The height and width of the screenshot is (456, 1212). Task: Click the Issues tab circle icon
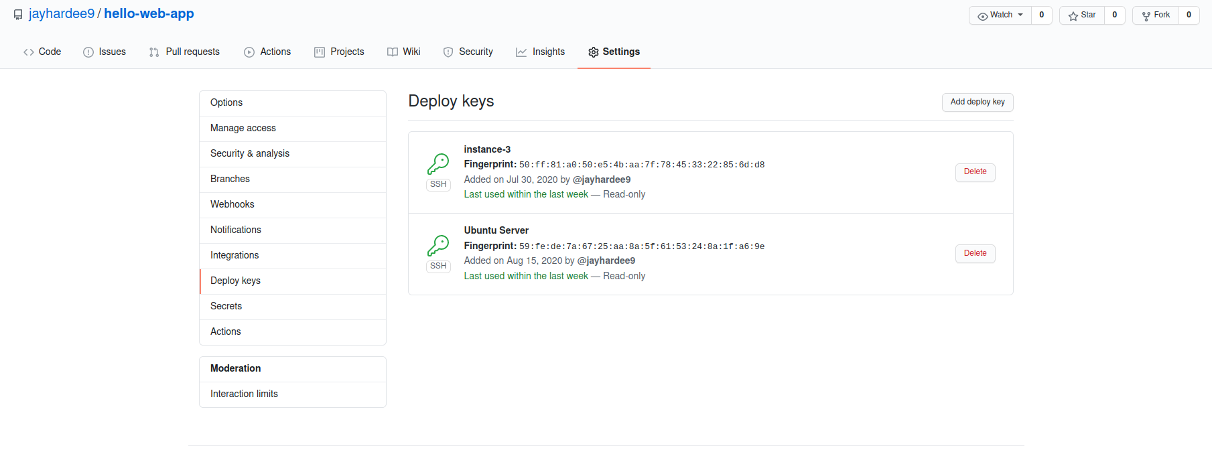point(88,52)
